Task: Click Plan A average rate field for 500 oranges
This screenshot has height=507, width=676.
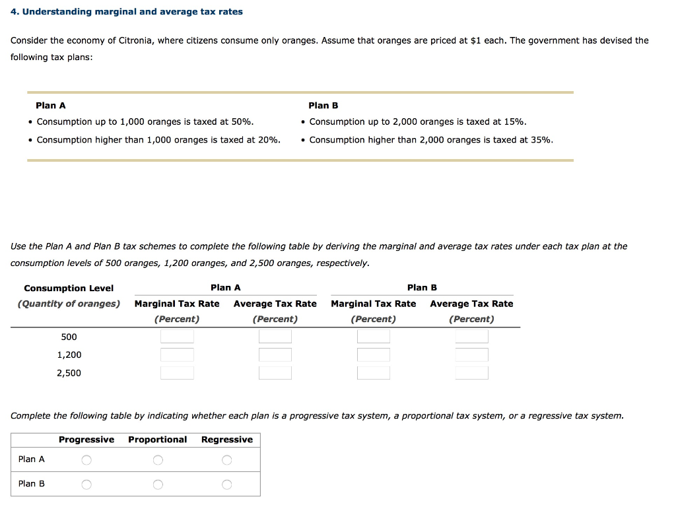Action: (275, 337)
